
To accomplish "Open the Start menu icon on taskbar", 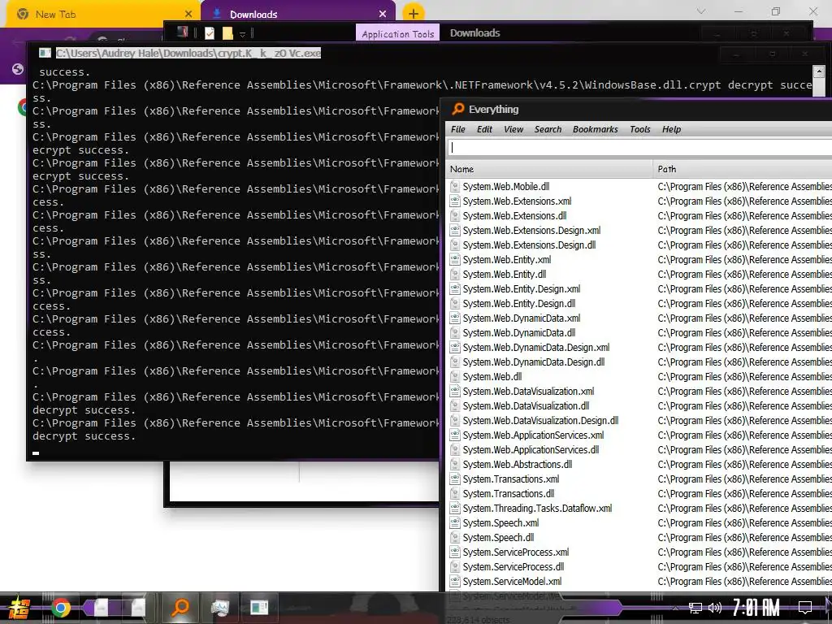I will [19, 608].
